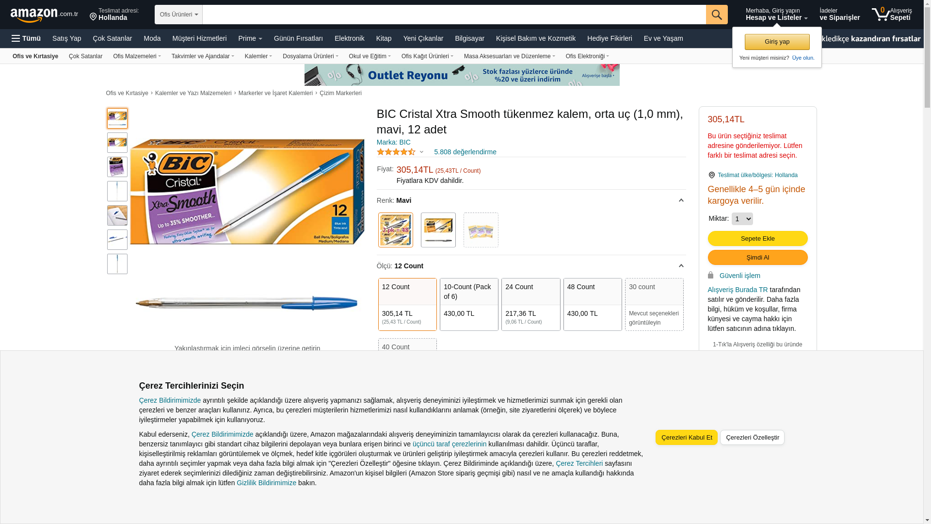This screenshot has width=931, height=524.
Task: Click the secure transaction lock icon
Action: 711,275
